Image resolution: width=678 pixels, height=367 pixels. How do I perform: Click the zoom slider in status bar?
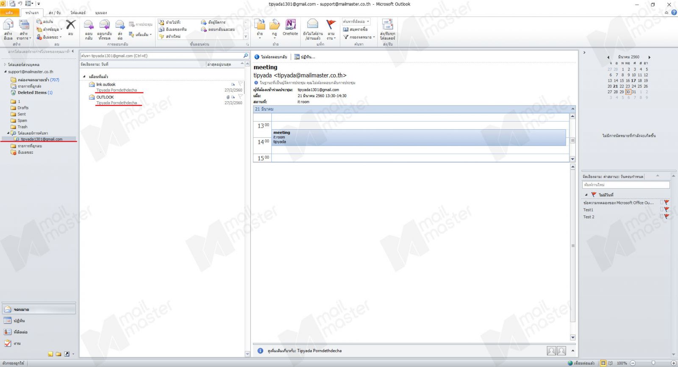pyautogui.click(x=653, y=363)
